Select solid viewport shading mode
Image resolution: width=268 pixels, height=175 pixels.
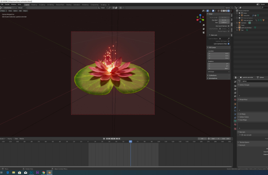(224, 11)
